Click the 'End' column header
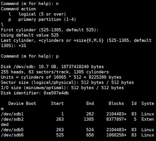This screenshot has height=141, width=156. [x=90, y=103]
